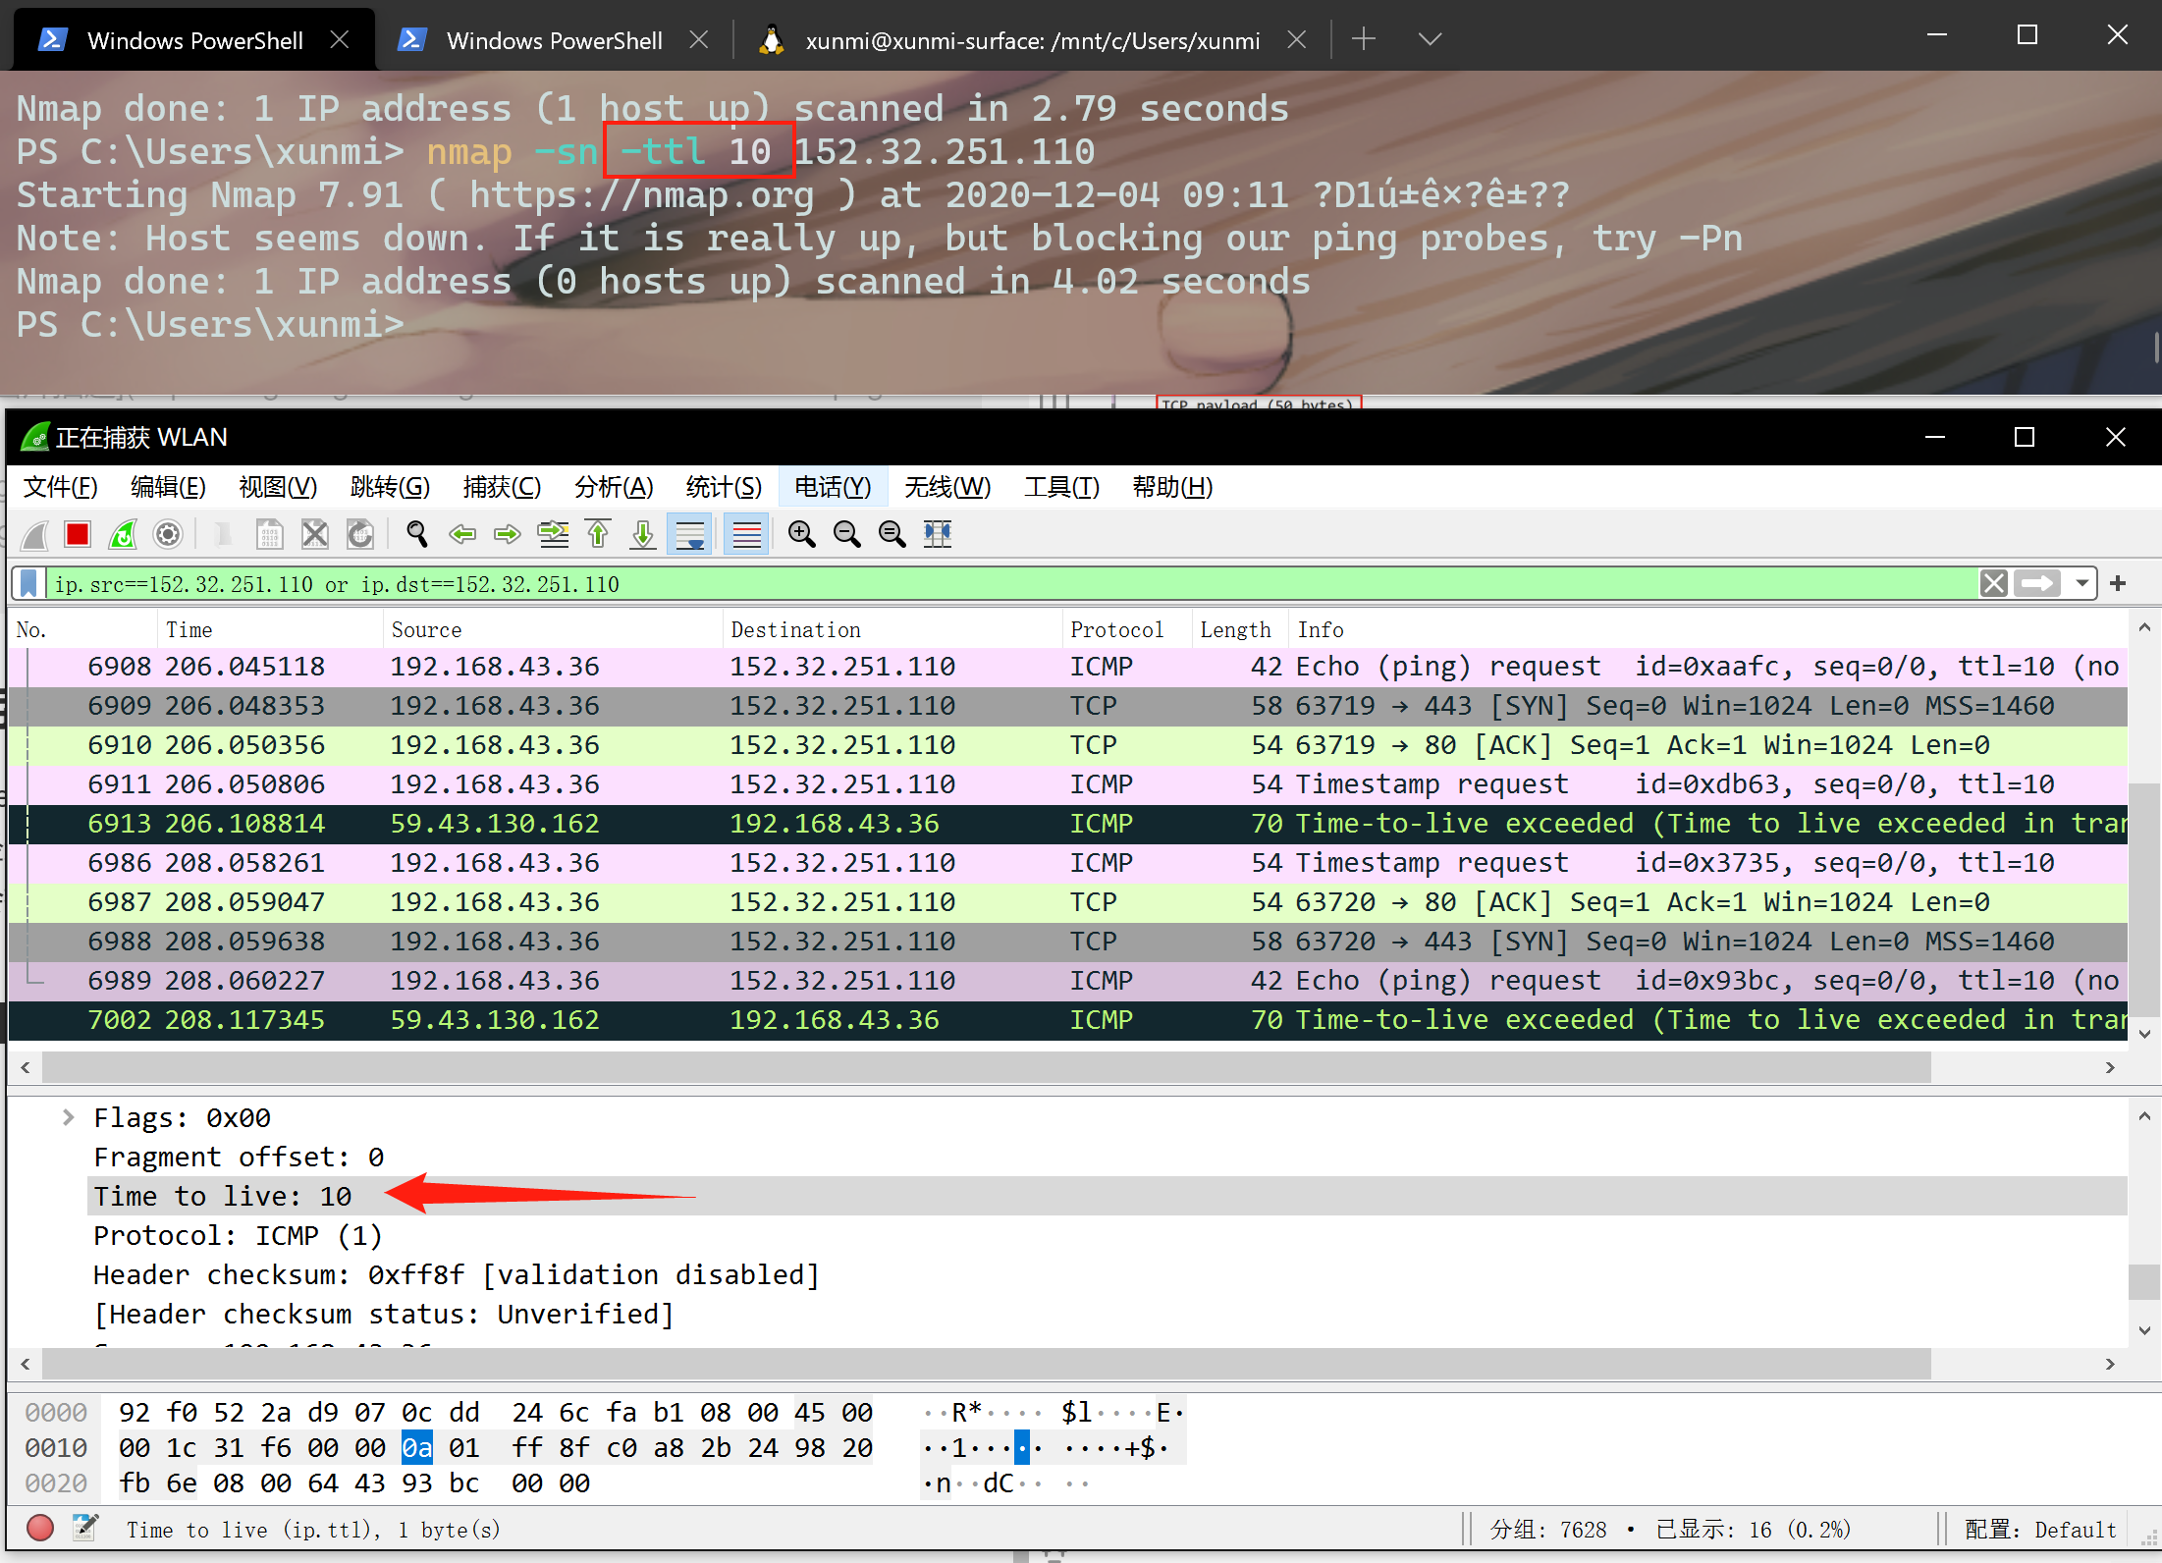This screenshot has width=2162, height=1563.
Task: Switch to the xunmi@xunmi-surface WSL tab
Action: (x=1031, y=40)
